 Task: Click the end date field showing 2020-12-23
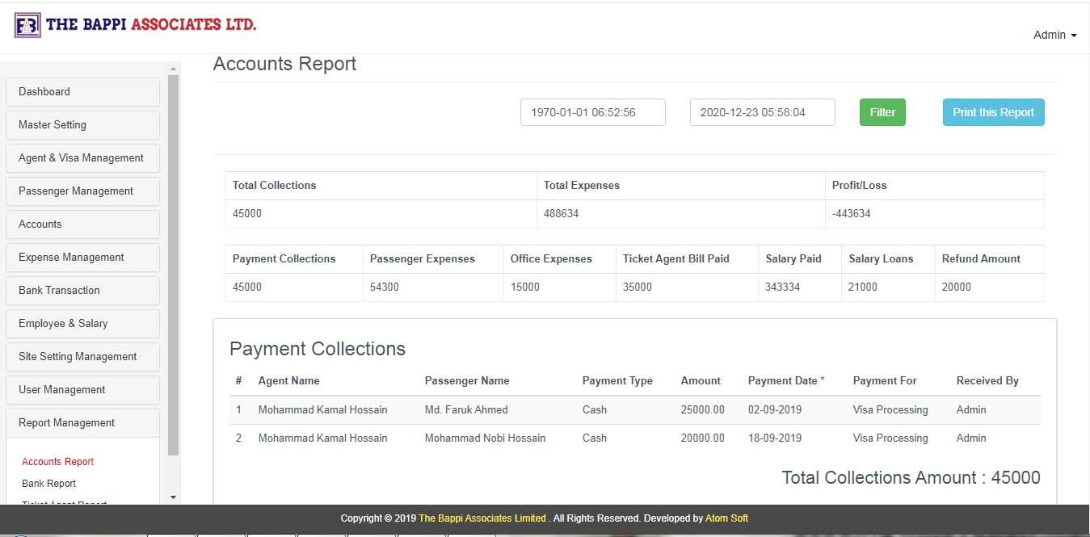click(x=761, y=111)
